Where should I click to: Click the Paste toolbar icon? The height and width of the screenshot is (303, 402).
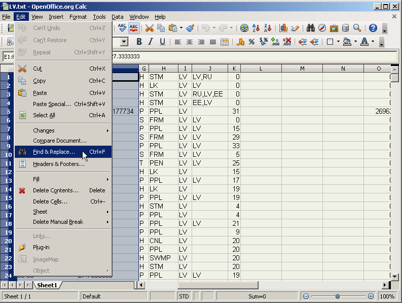173,28
